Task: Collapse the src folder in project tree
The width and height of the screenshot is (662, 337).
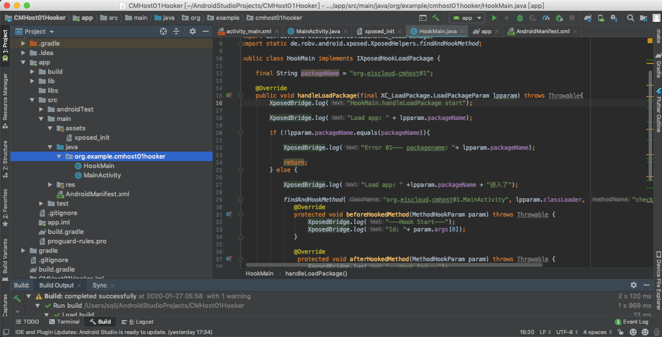Action: (32, 100)
